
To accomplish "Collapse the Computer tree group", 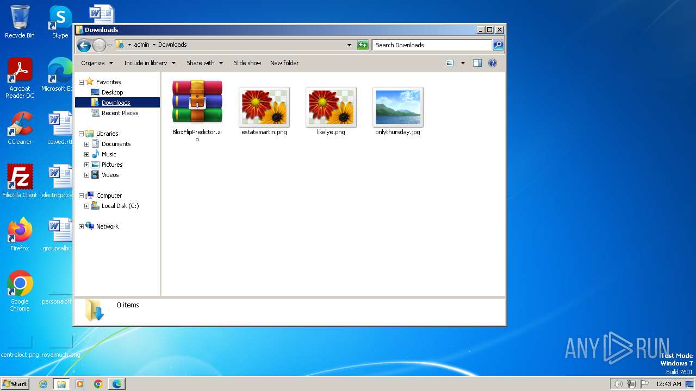I will click(81, 195).
